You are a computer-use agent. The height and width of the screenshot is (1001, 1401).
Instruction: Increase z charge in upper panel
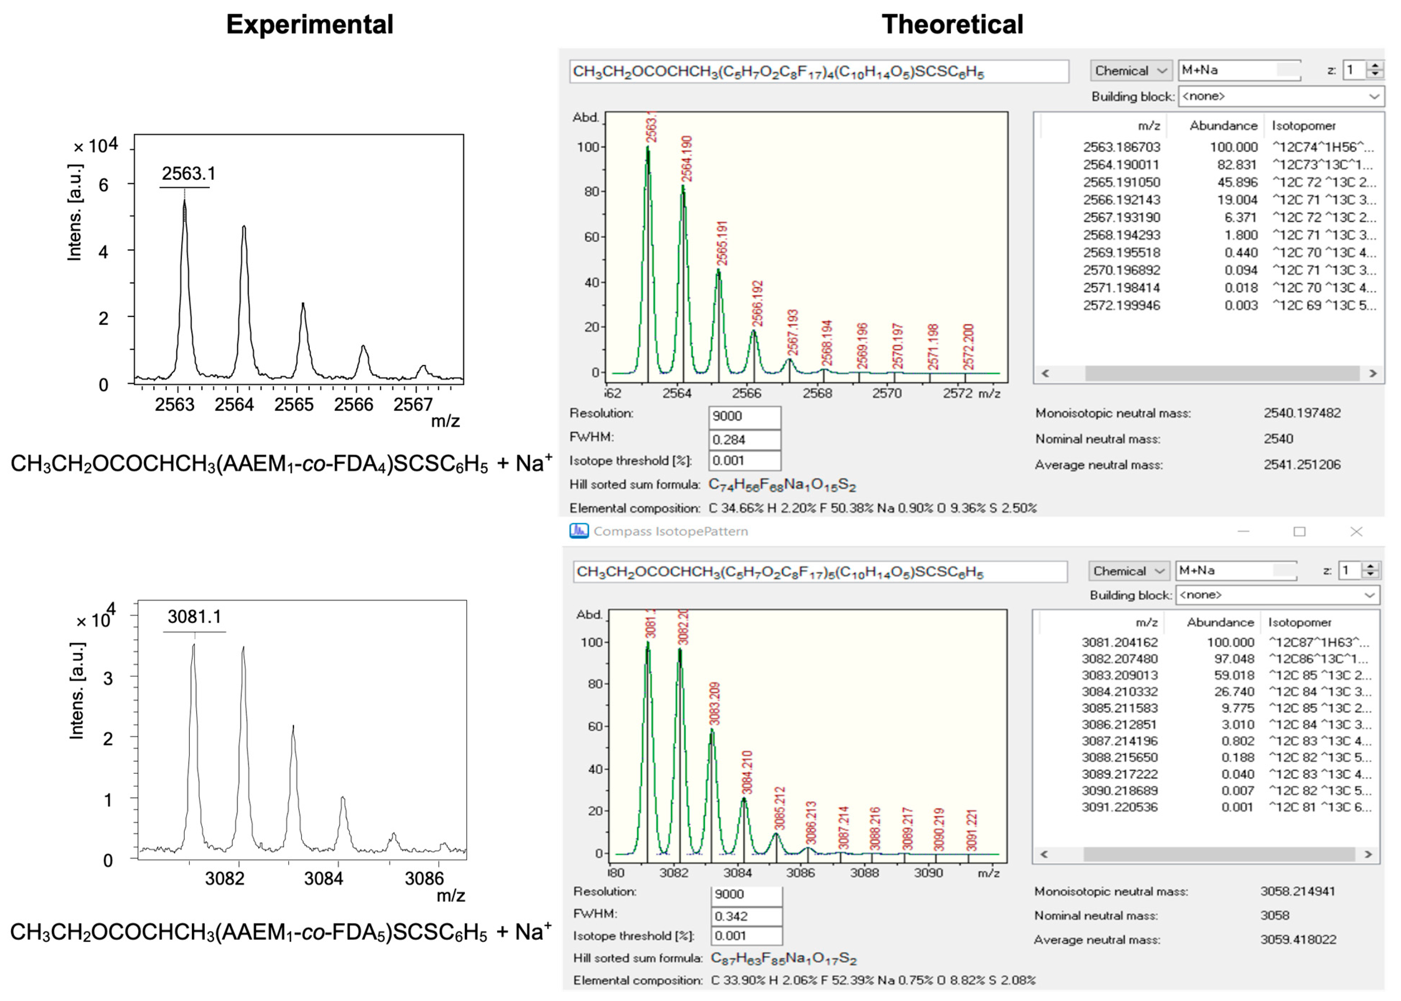click(1375, 65)
